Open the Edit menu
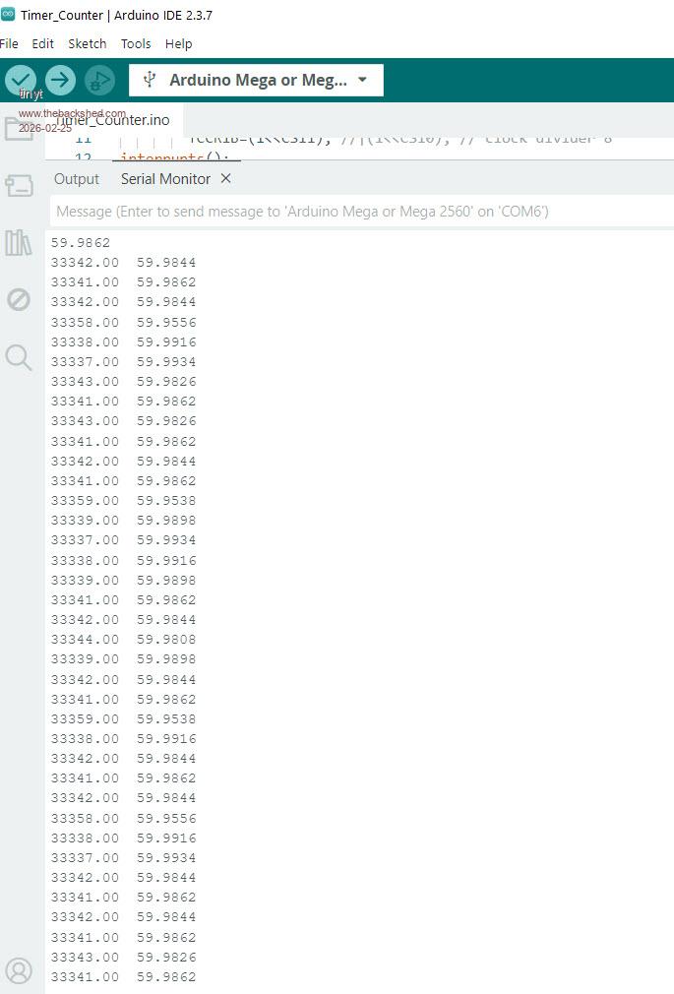674x994 pixels. point(42,44)
